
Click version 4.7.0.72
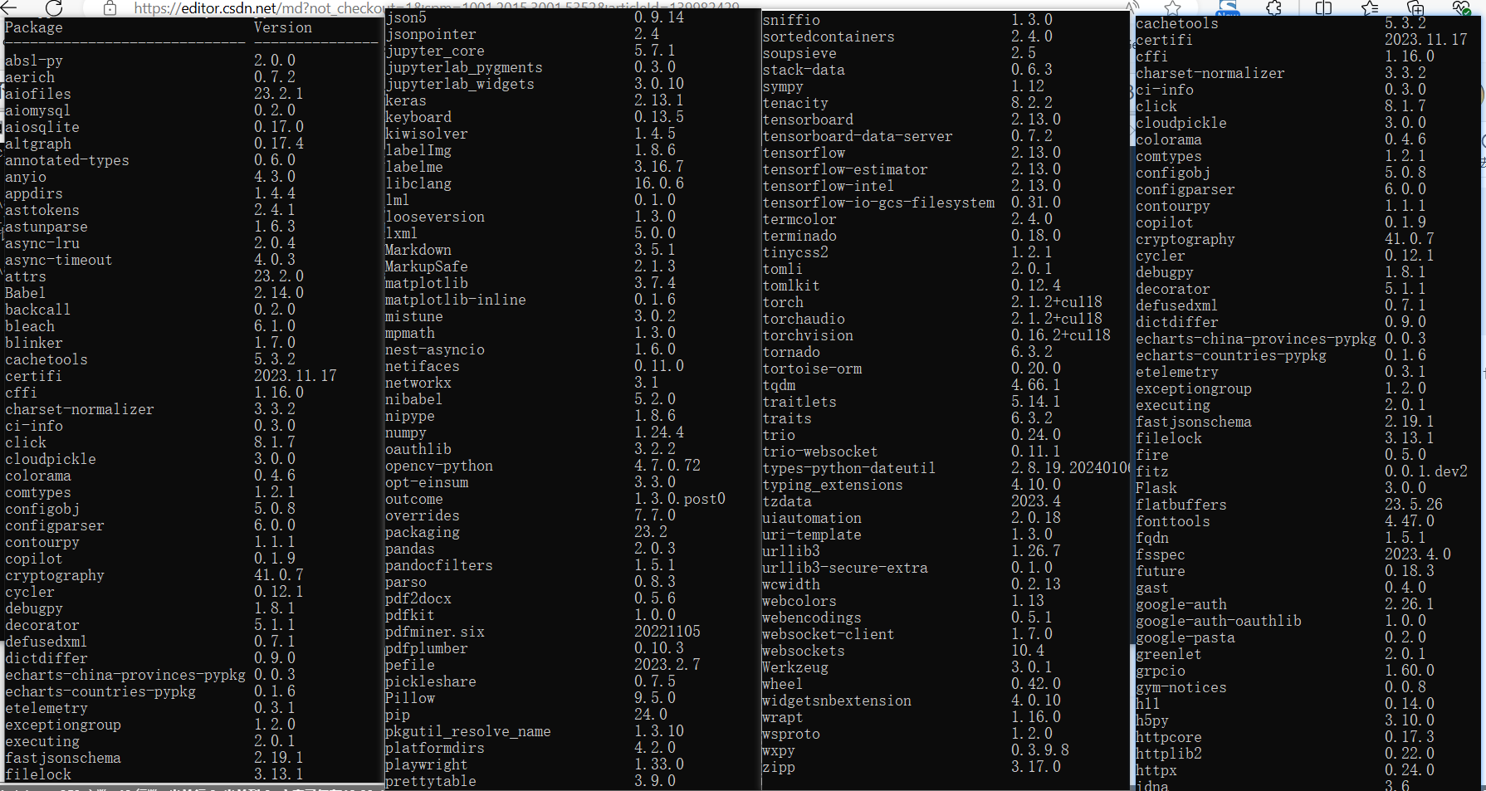click(x=667, y=466)
